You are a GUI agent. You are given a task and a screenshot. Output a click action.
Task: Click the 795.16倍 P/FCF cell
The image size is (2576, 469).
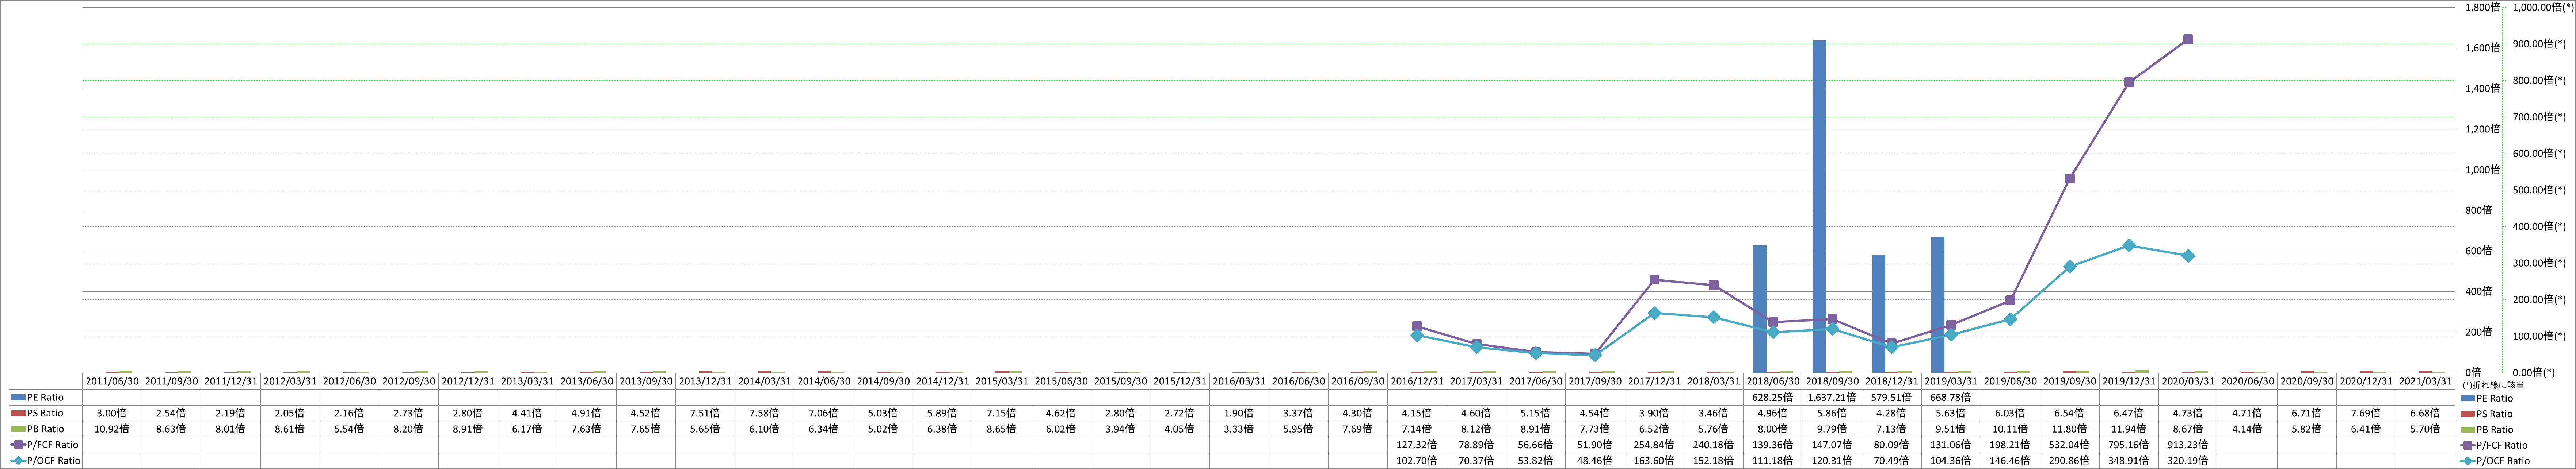tap(2129, 445)
